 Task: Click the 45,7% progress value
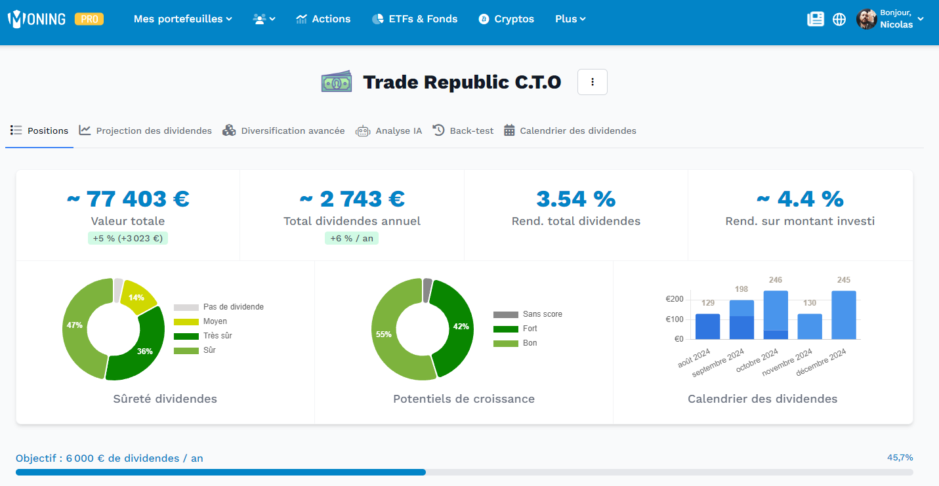coord(900,458)
